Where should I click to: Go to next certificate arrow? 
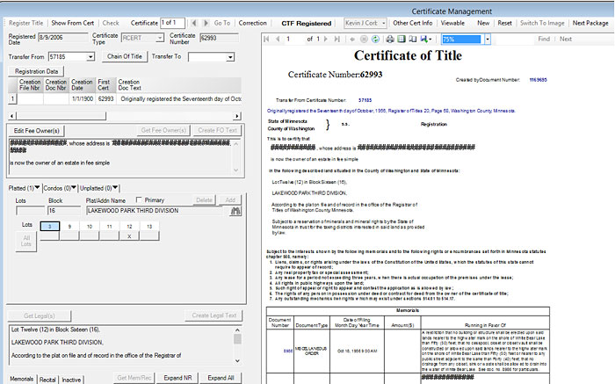(x=206, y=23)
